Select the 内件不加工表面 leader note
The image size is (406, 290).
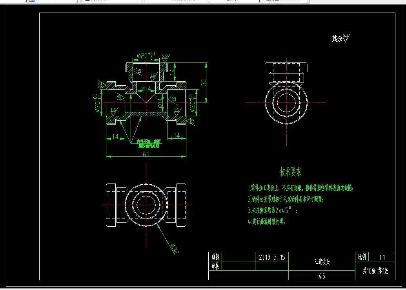149,144
